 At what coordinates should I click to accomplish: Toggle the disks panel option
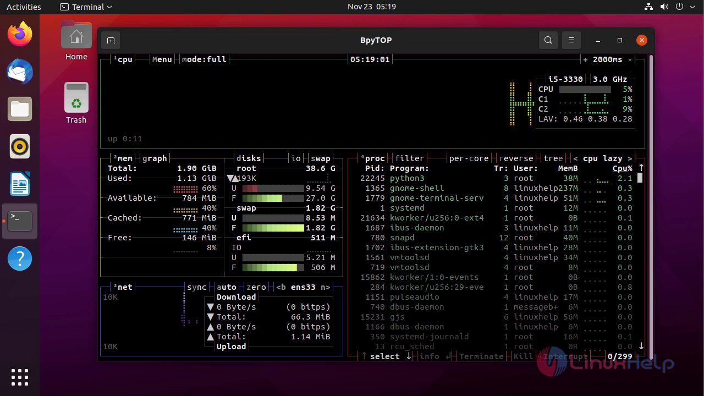[249, 158]
